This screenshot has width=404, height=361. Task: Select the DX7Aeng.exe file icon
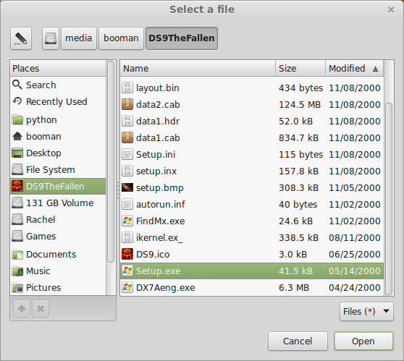(127, 288)
